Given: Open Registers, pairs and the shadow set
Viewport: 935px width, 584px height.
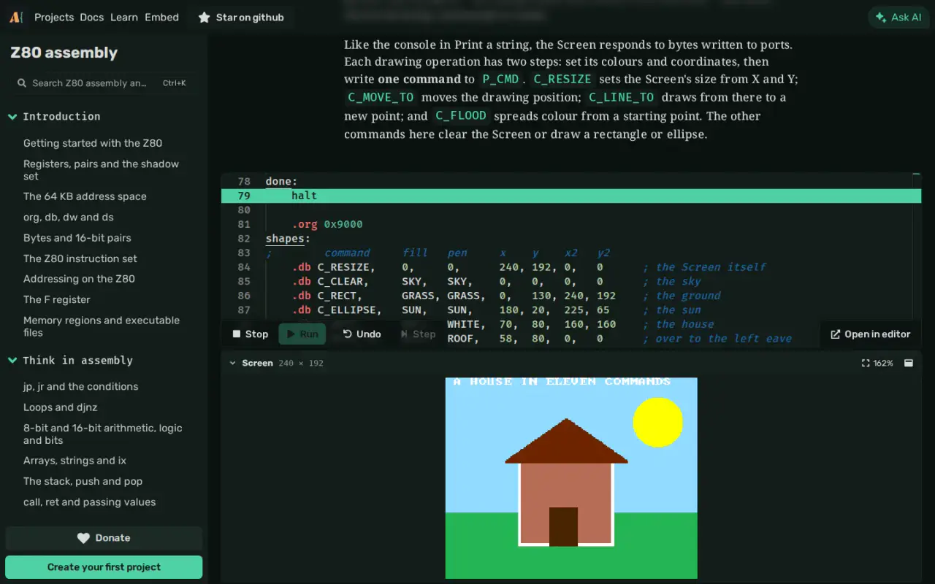Looking at the screenshot, I should (x=101, y=170).
